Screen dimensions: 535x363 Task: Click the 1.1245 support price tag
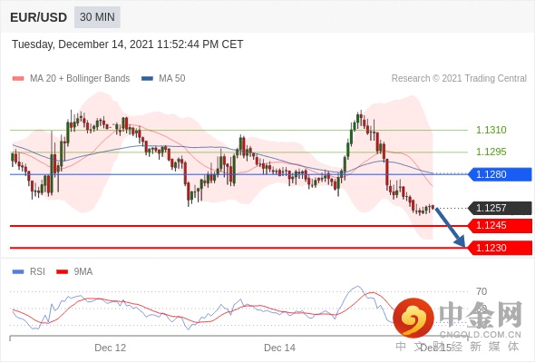501,225
